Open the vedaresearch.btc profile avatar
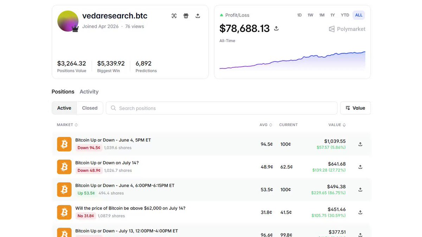This screenshot has height=237, width=422. (x=68, y=21)
